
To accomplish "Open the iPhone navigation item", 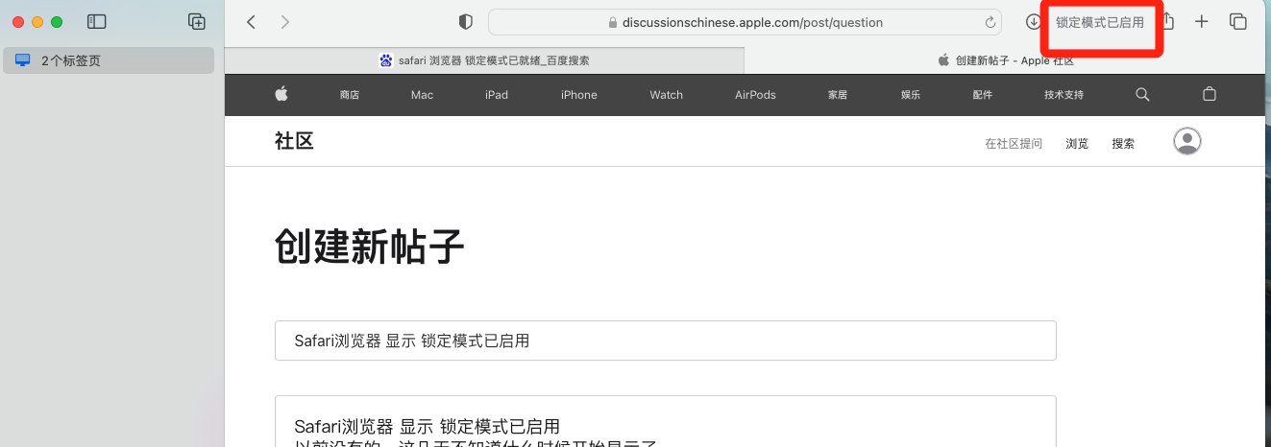I will 579,95.
